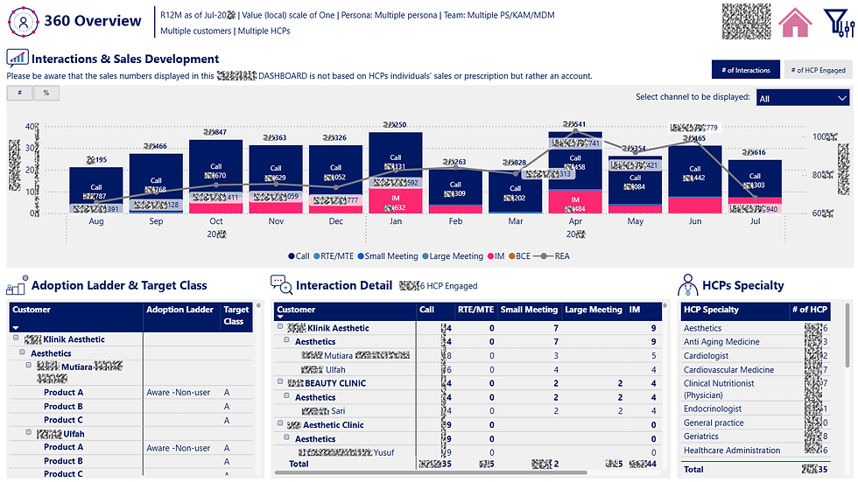Viewport: 858px width, 482px height.
Task: Toggle chart to number (#) mode
Action: click(x=19, y=93)
